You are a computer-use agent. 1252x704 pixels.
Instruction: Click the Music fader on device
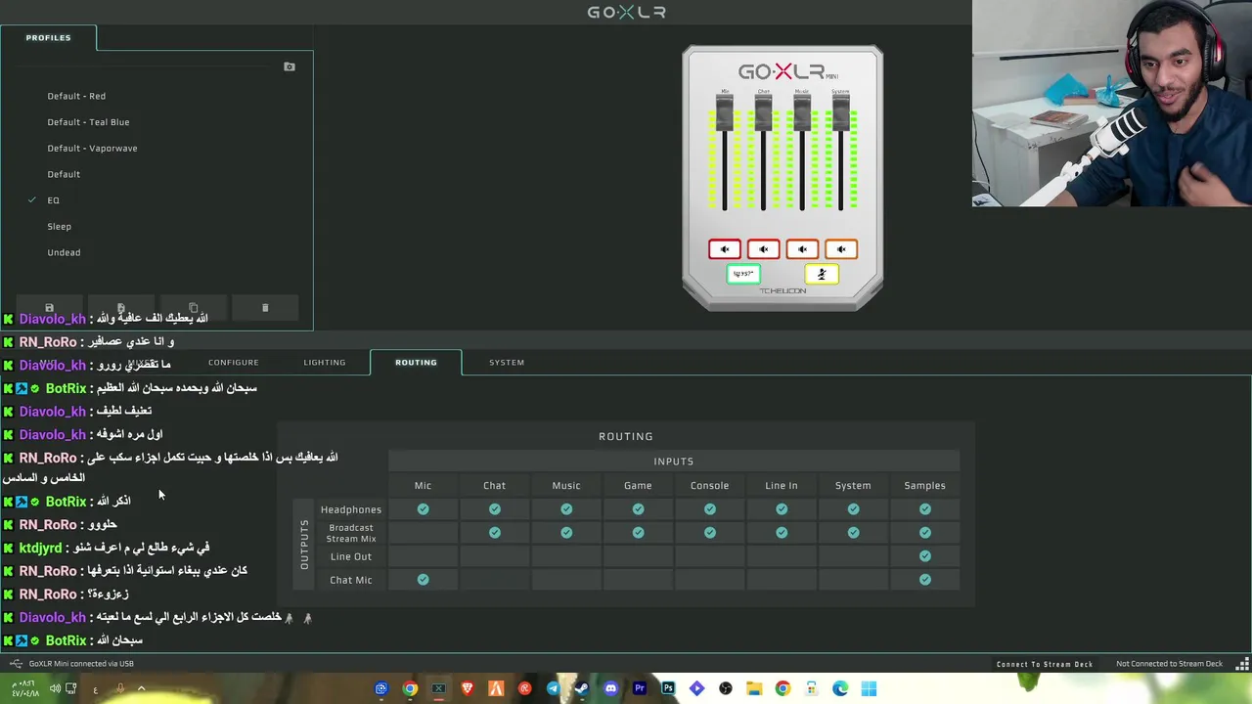click(x=802, y=112)
